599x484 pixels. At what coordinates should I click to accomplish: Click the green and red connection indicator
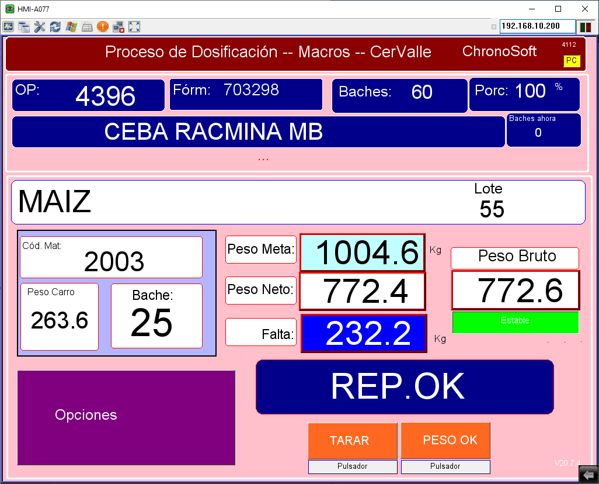(585, 27)
